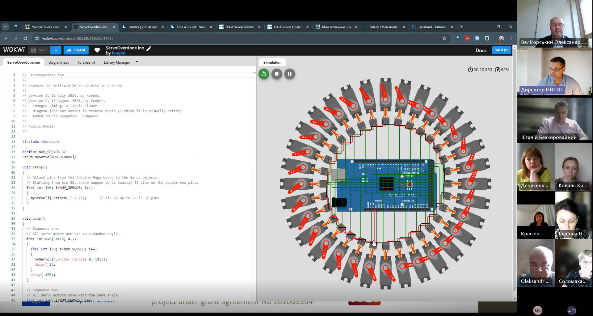Viewport: 593px width, 316px height.
Task: Expand the Library Manager tab dropdown arrow
Action: (x=137, y=62)
